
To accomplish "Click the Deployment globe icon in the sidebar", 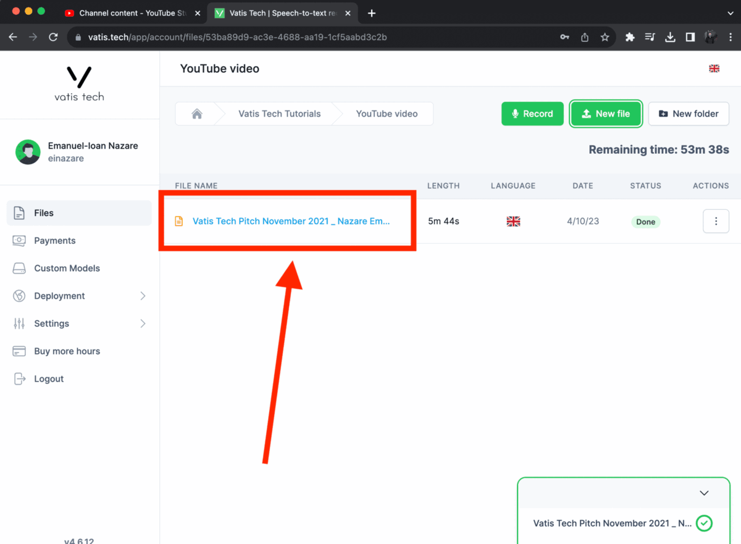I will 19,296.
